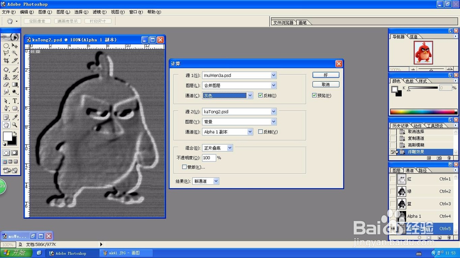
Task: Select the Gradient tool
Action: (15, 84)
